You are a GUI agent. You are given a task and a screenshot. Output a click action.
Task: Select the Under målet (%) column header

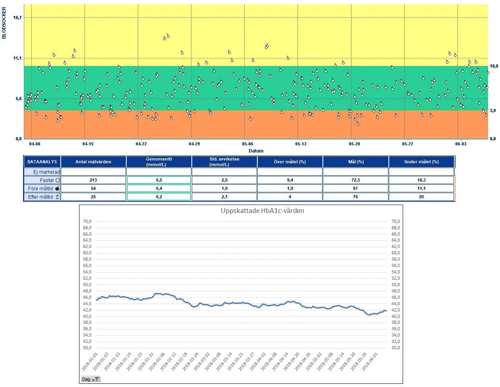point(421,162)
